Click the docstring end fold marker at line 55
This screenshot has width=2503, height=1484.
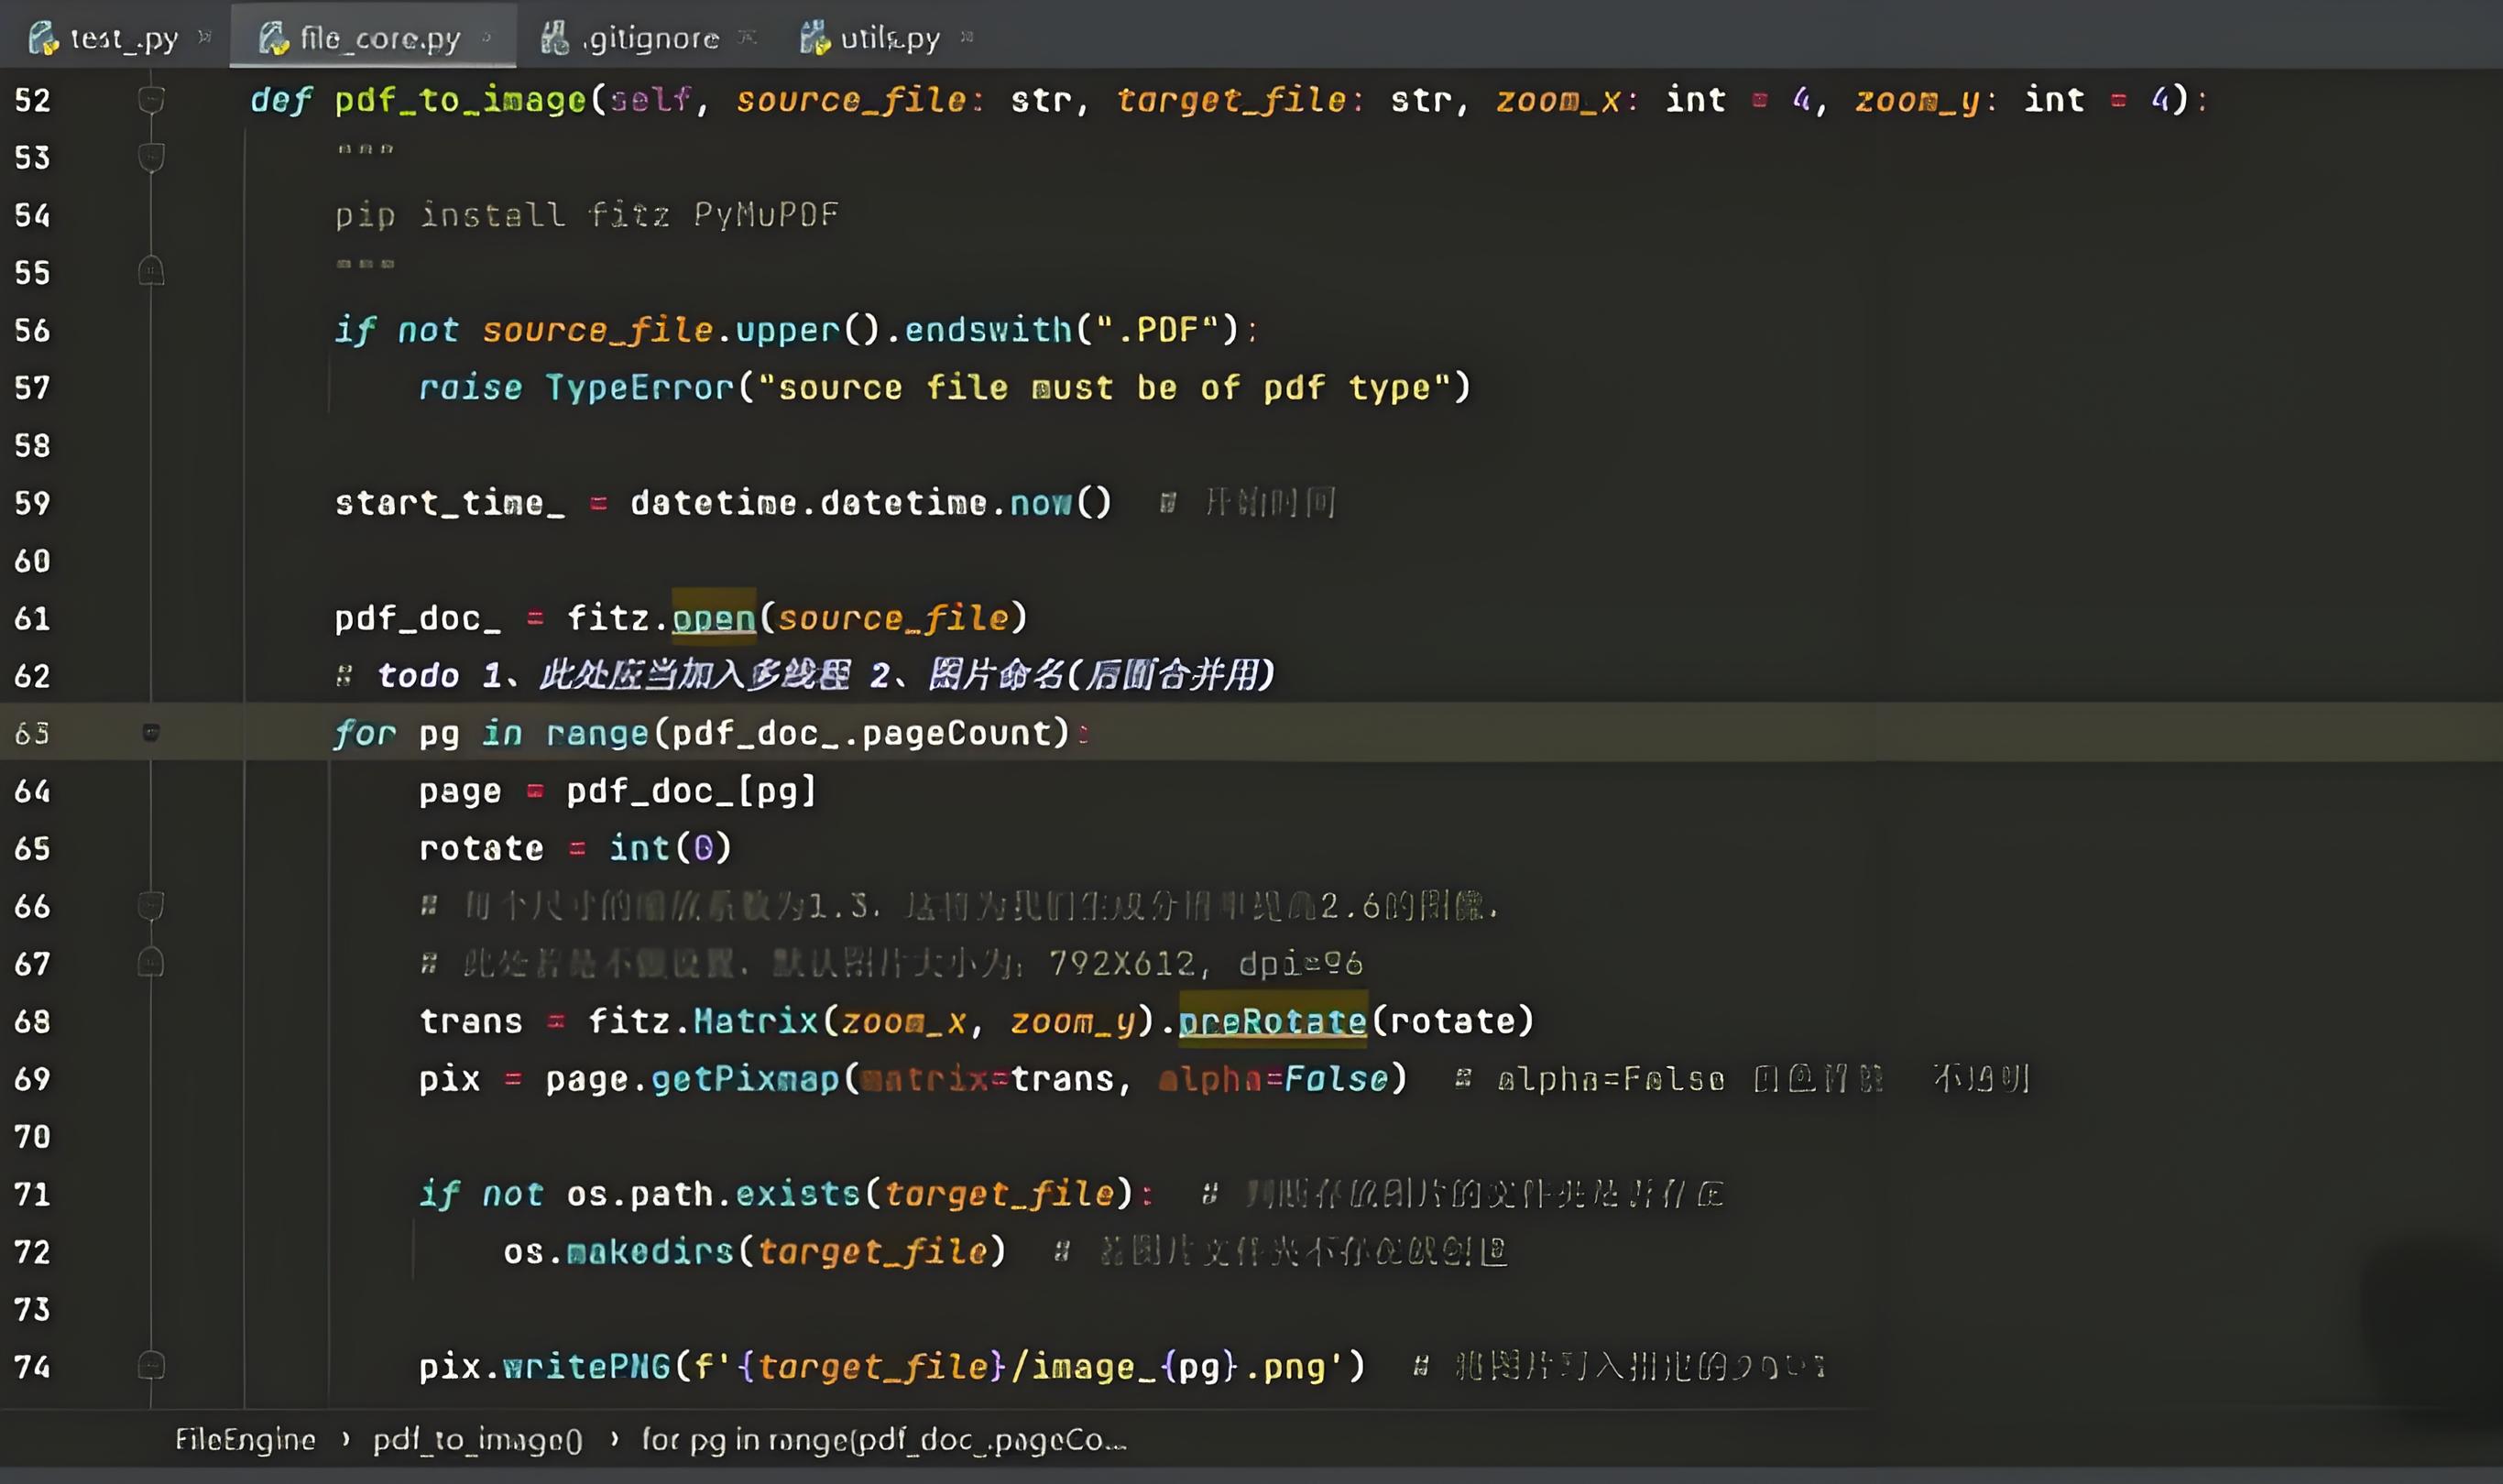click(x=151, y=271)
